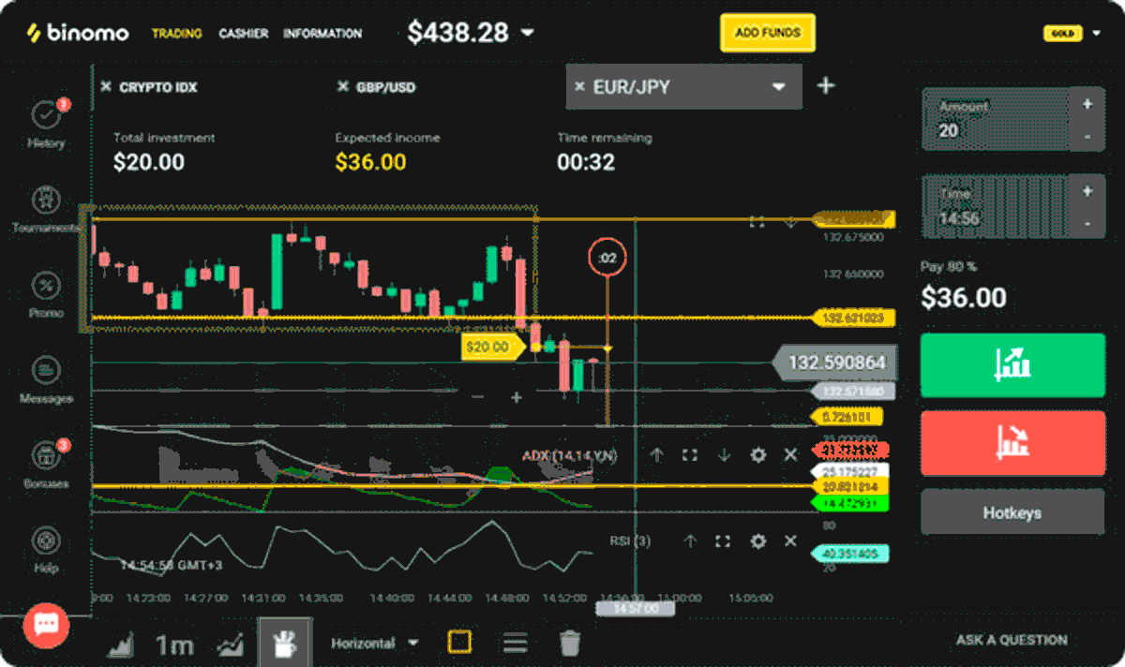Move main chart panel down
Image resolution: width=1125 pixels, height=667 pixels.
pyautogui.click(x=790, y=222)
